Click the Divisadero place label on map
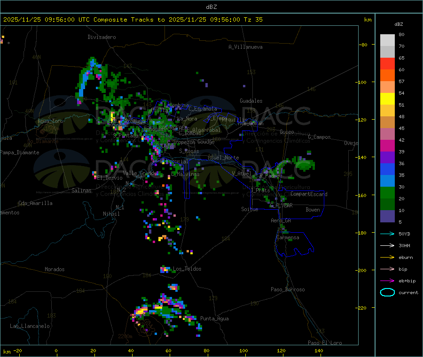This screenshot has width=423, height=357. coord(102,37)
